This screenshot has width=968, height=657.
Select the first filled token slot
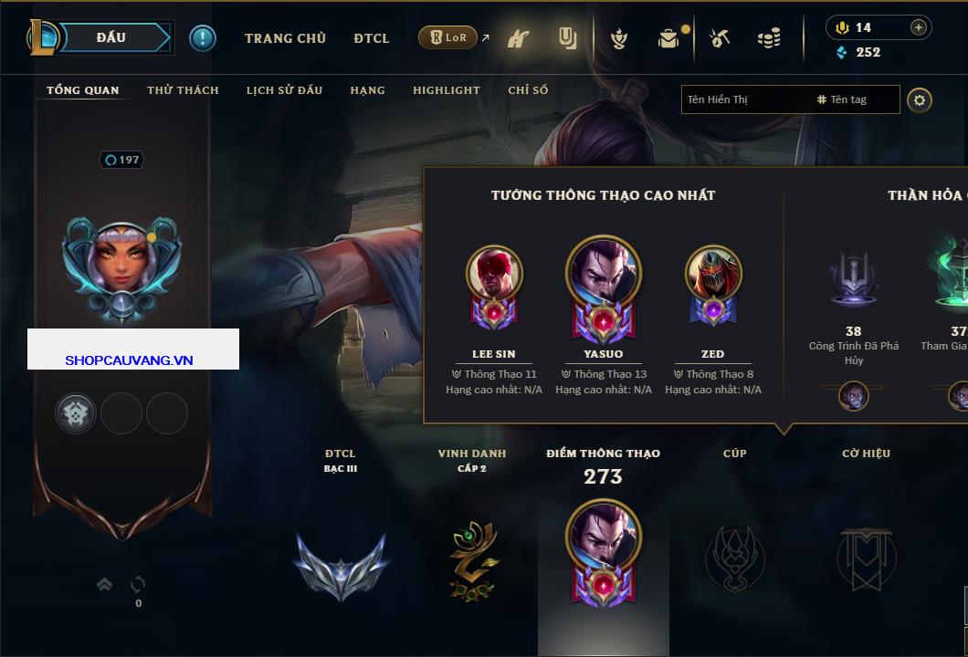(x=75, y=412)
